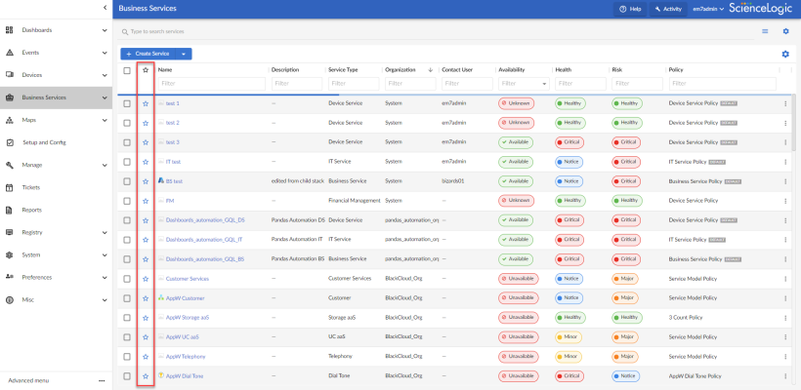Viewport: 801px width, 390px height.
Task: Open the Reports sidebar item
Action: coord(57,210)
